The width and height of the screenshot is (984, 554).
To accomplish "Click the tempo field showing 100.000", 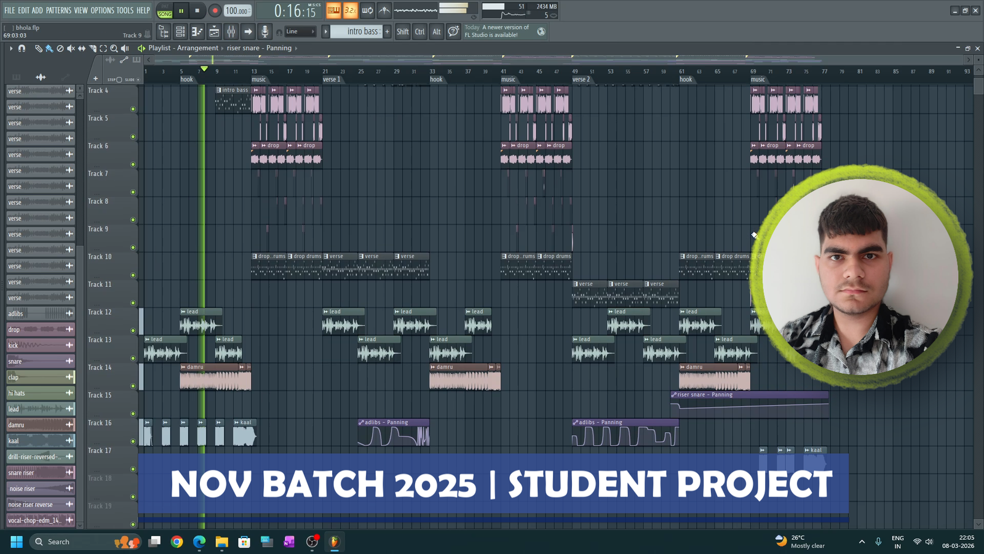I will point(237,10).
